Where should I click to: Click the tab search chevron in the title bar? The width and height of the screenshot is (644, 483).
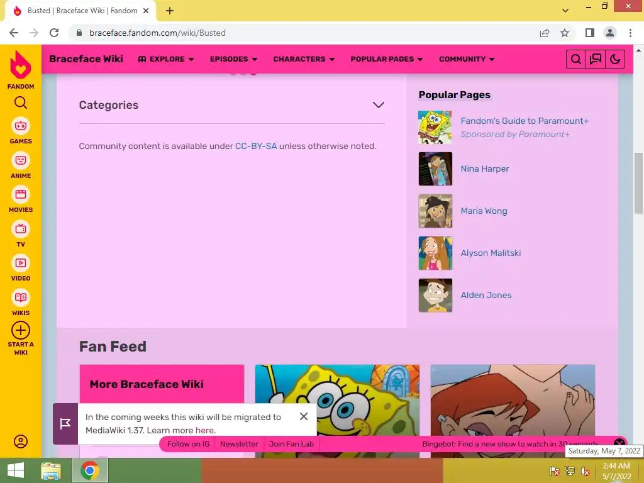tap(565, 11)
